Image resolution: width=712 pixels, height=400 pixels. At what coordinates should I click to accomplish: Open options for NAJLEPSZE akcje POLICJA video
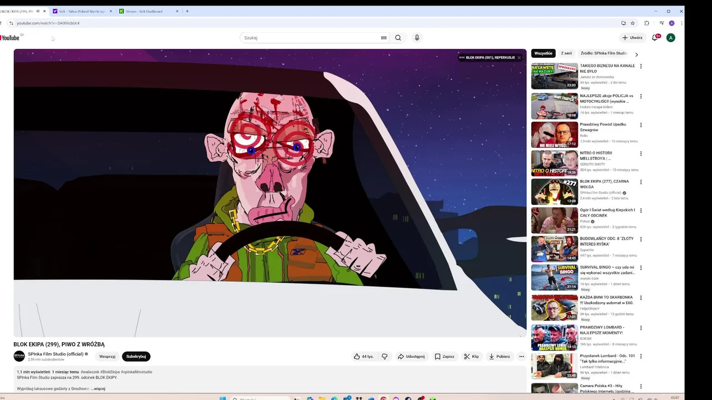click(641, 96)
